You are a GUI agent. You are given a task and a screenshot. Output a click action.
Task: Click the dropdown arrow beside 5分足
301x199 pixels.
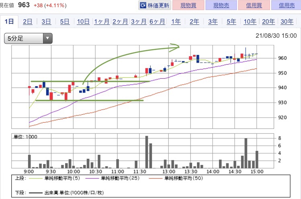tap(47, 39)
